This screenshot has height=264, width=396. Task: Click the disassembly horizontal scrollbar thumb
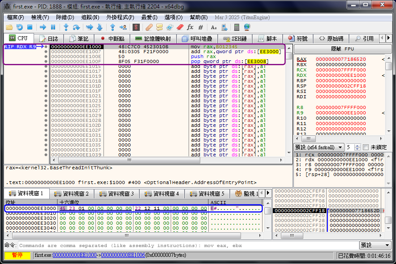click(129, 160)
